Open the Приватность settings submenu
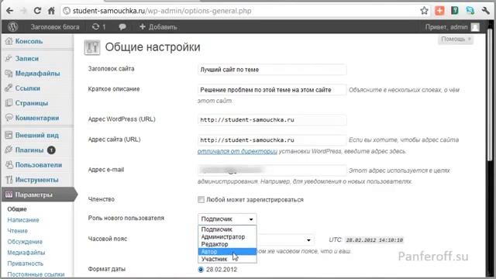This screenshot has height=279, width=496. pos(26,263)
